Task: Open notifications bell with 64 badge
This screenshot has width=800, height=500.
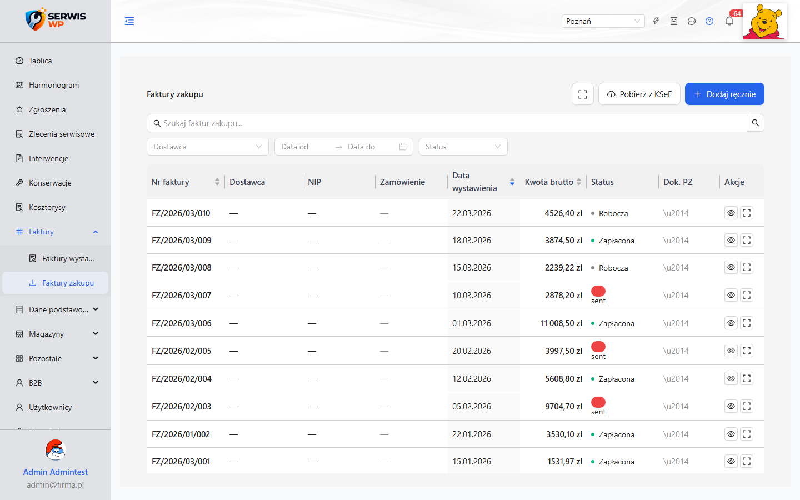Action: (x=729, y=21)
